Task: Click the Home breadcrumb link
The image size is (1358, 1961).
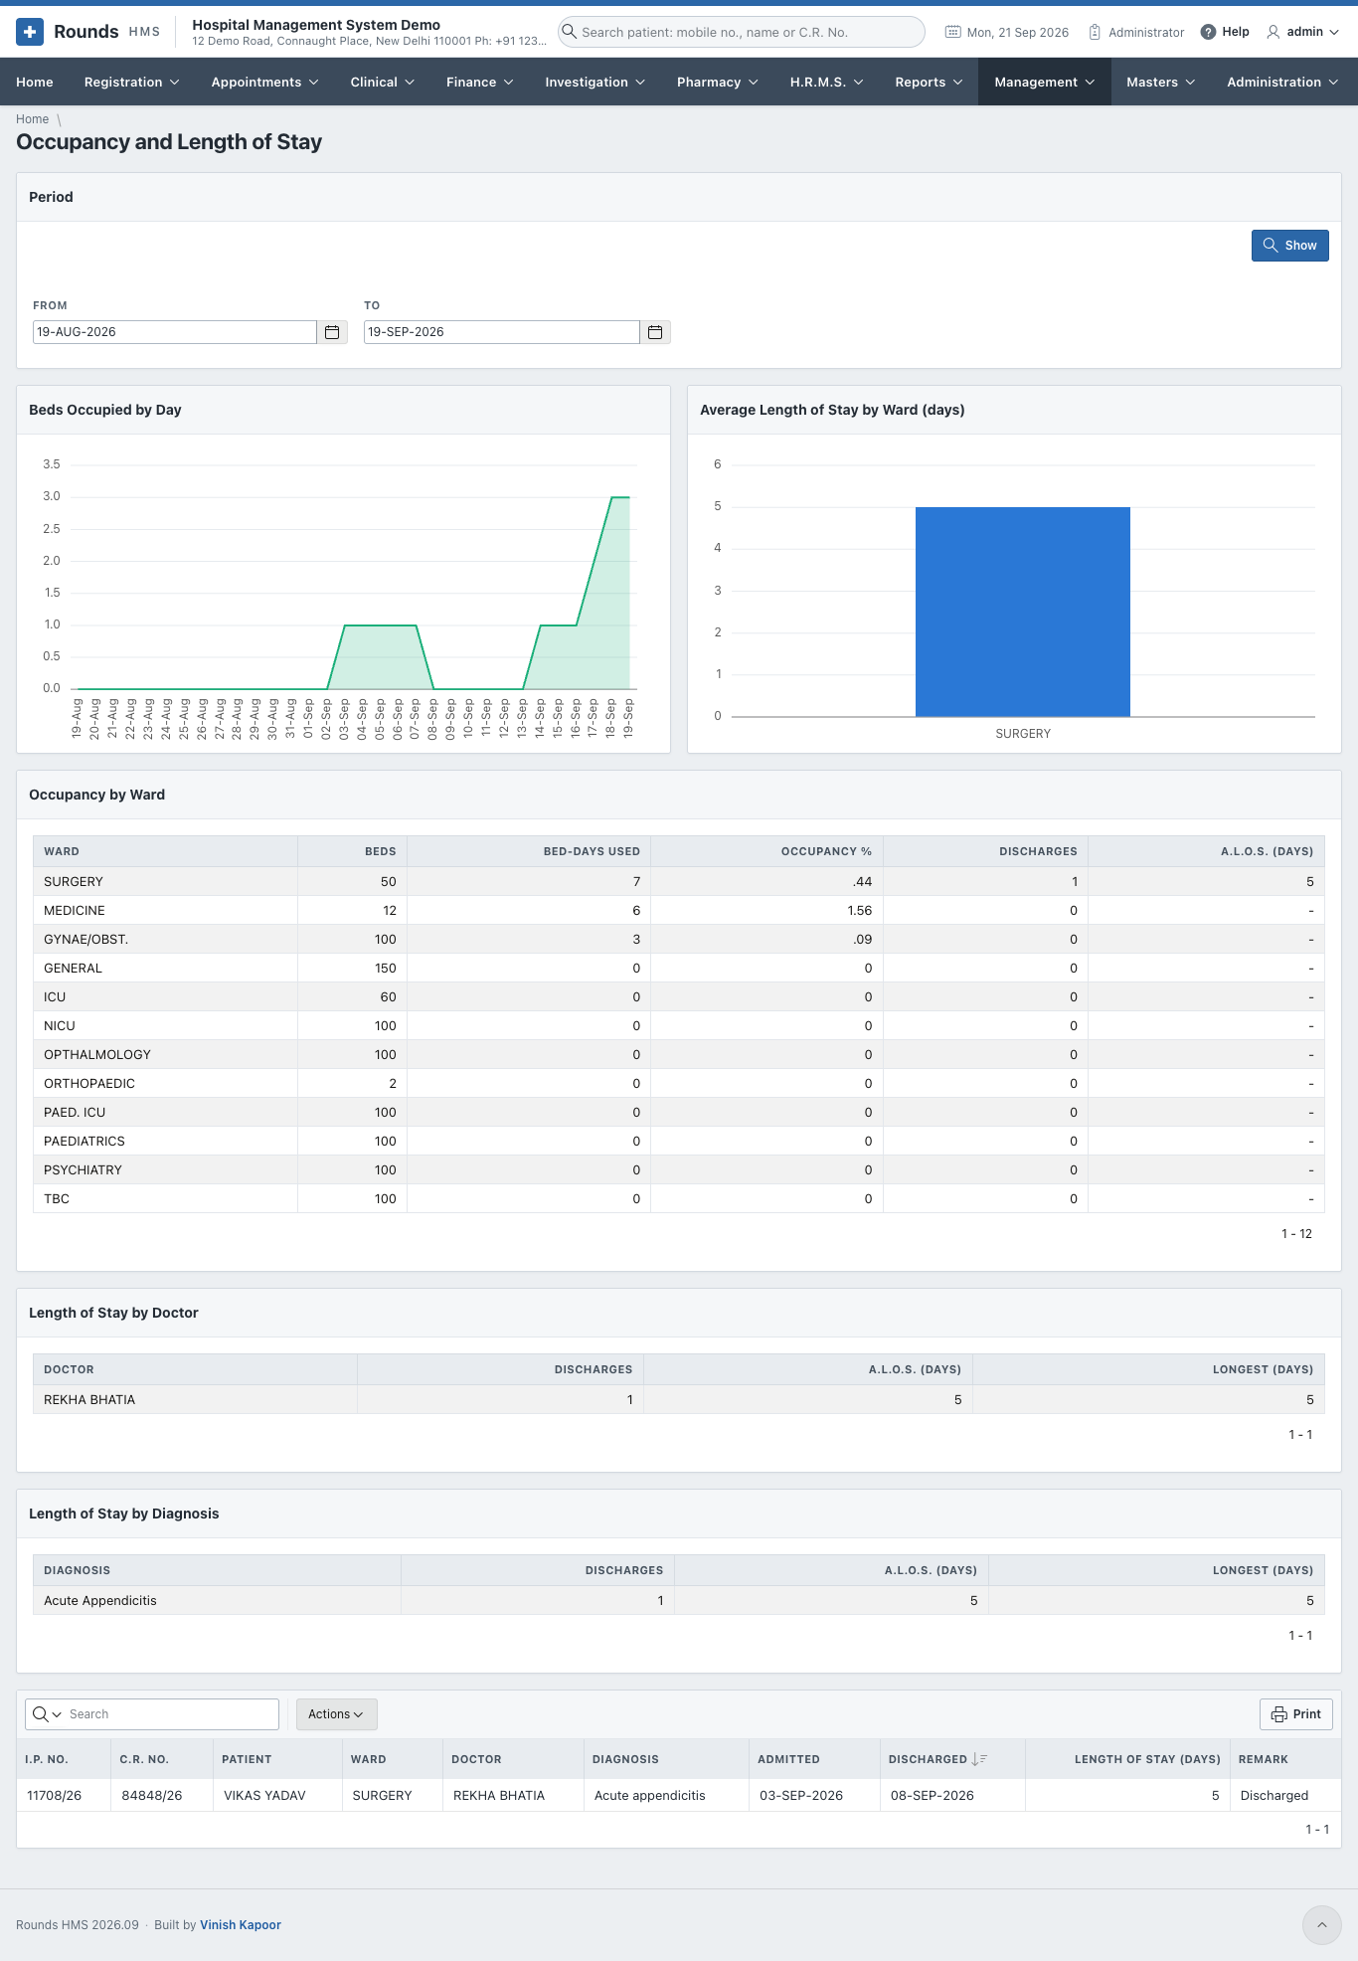Action: tap(32, 119)
